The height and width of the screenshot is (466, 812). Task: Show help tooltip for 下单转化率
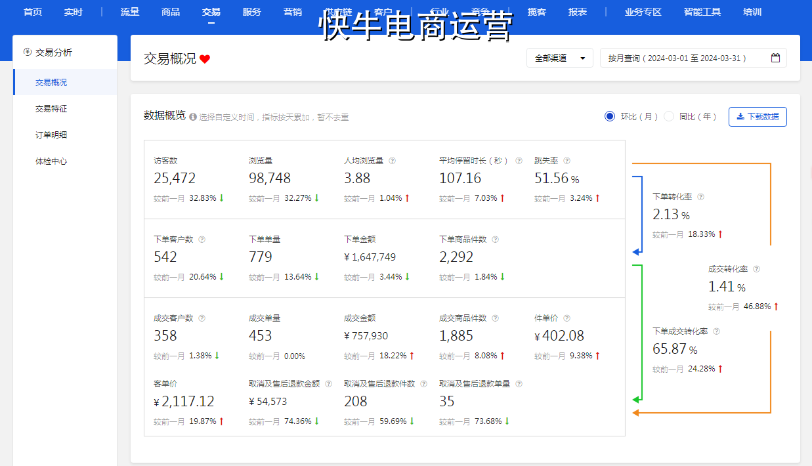point(700,196)
